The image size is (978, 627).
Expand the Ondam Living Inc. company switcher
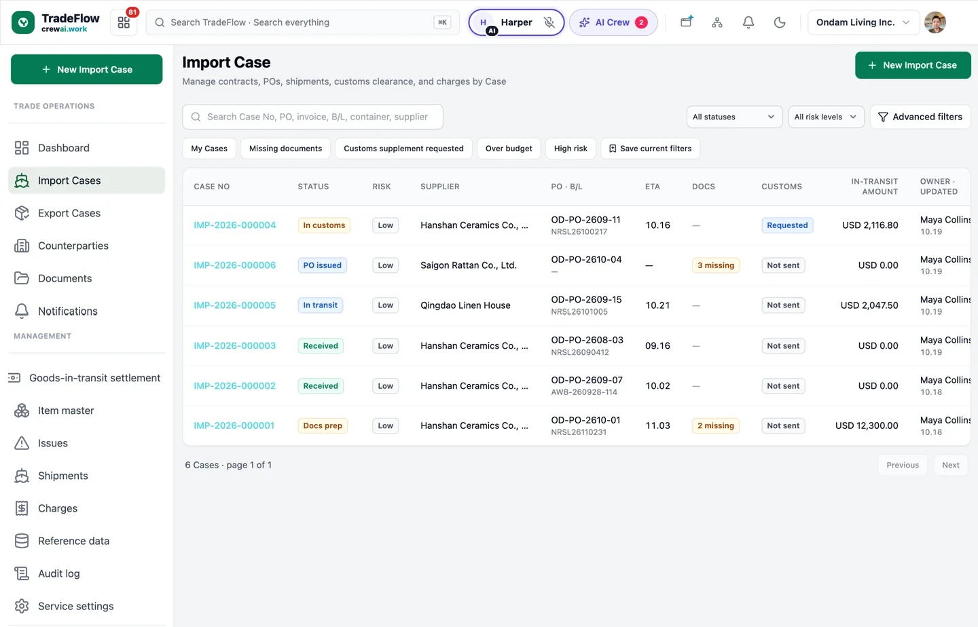(863, 22)
